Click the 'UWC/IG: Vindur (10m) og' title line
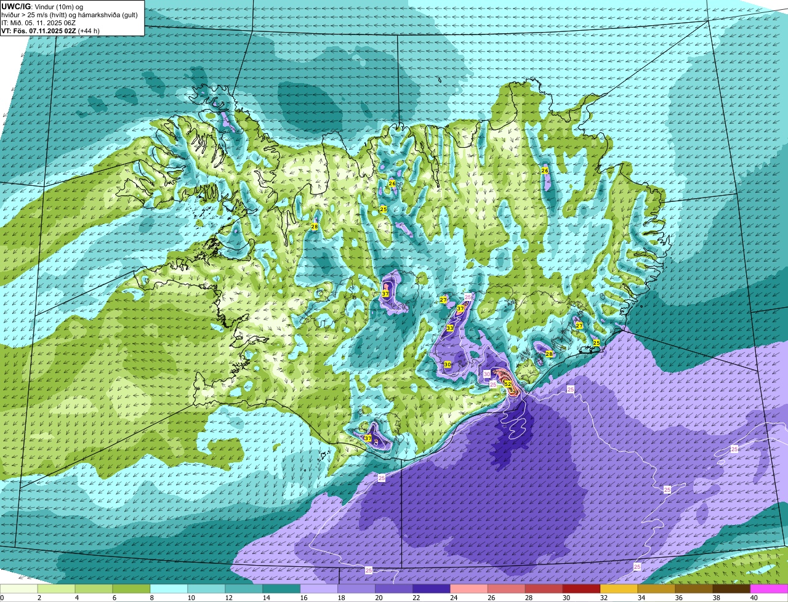The image size is (788, 602). click(42, 6)
